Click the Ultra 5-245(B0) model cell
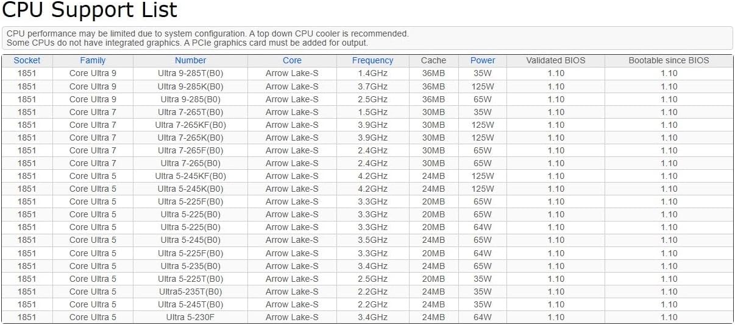Image resolution: width=735 pixels, height=325 pixels. coord(190,240)
